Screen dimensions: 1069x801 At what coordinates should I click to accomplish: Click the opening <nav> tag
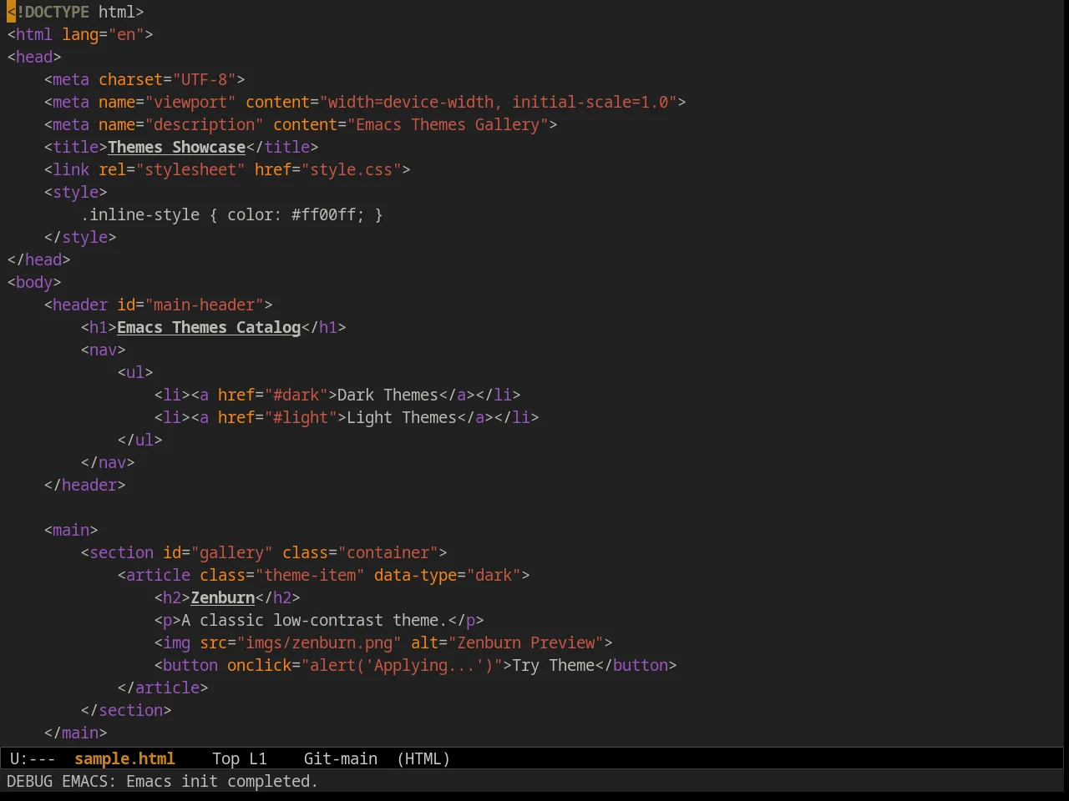click(x=104, y=350)
